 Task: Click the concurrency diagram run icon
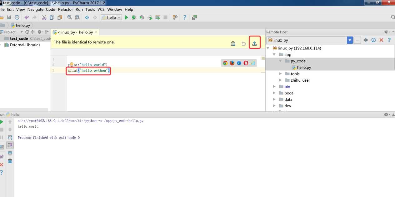(x=158, y=18)
